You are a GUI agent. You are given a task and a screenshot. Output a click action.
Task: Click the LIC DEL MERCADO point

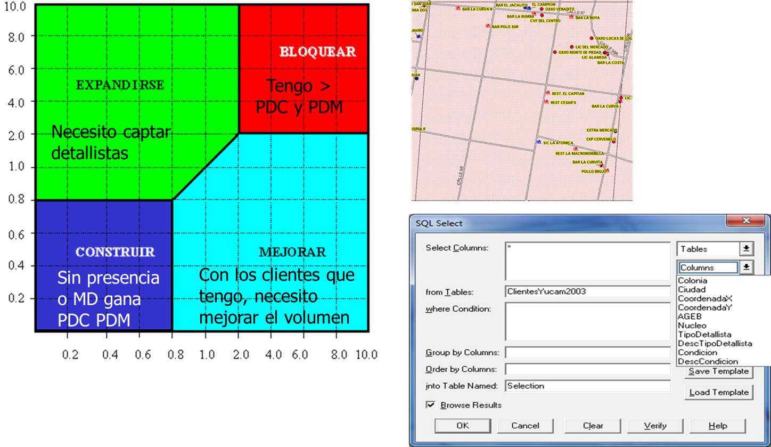(x=572, y=47)
